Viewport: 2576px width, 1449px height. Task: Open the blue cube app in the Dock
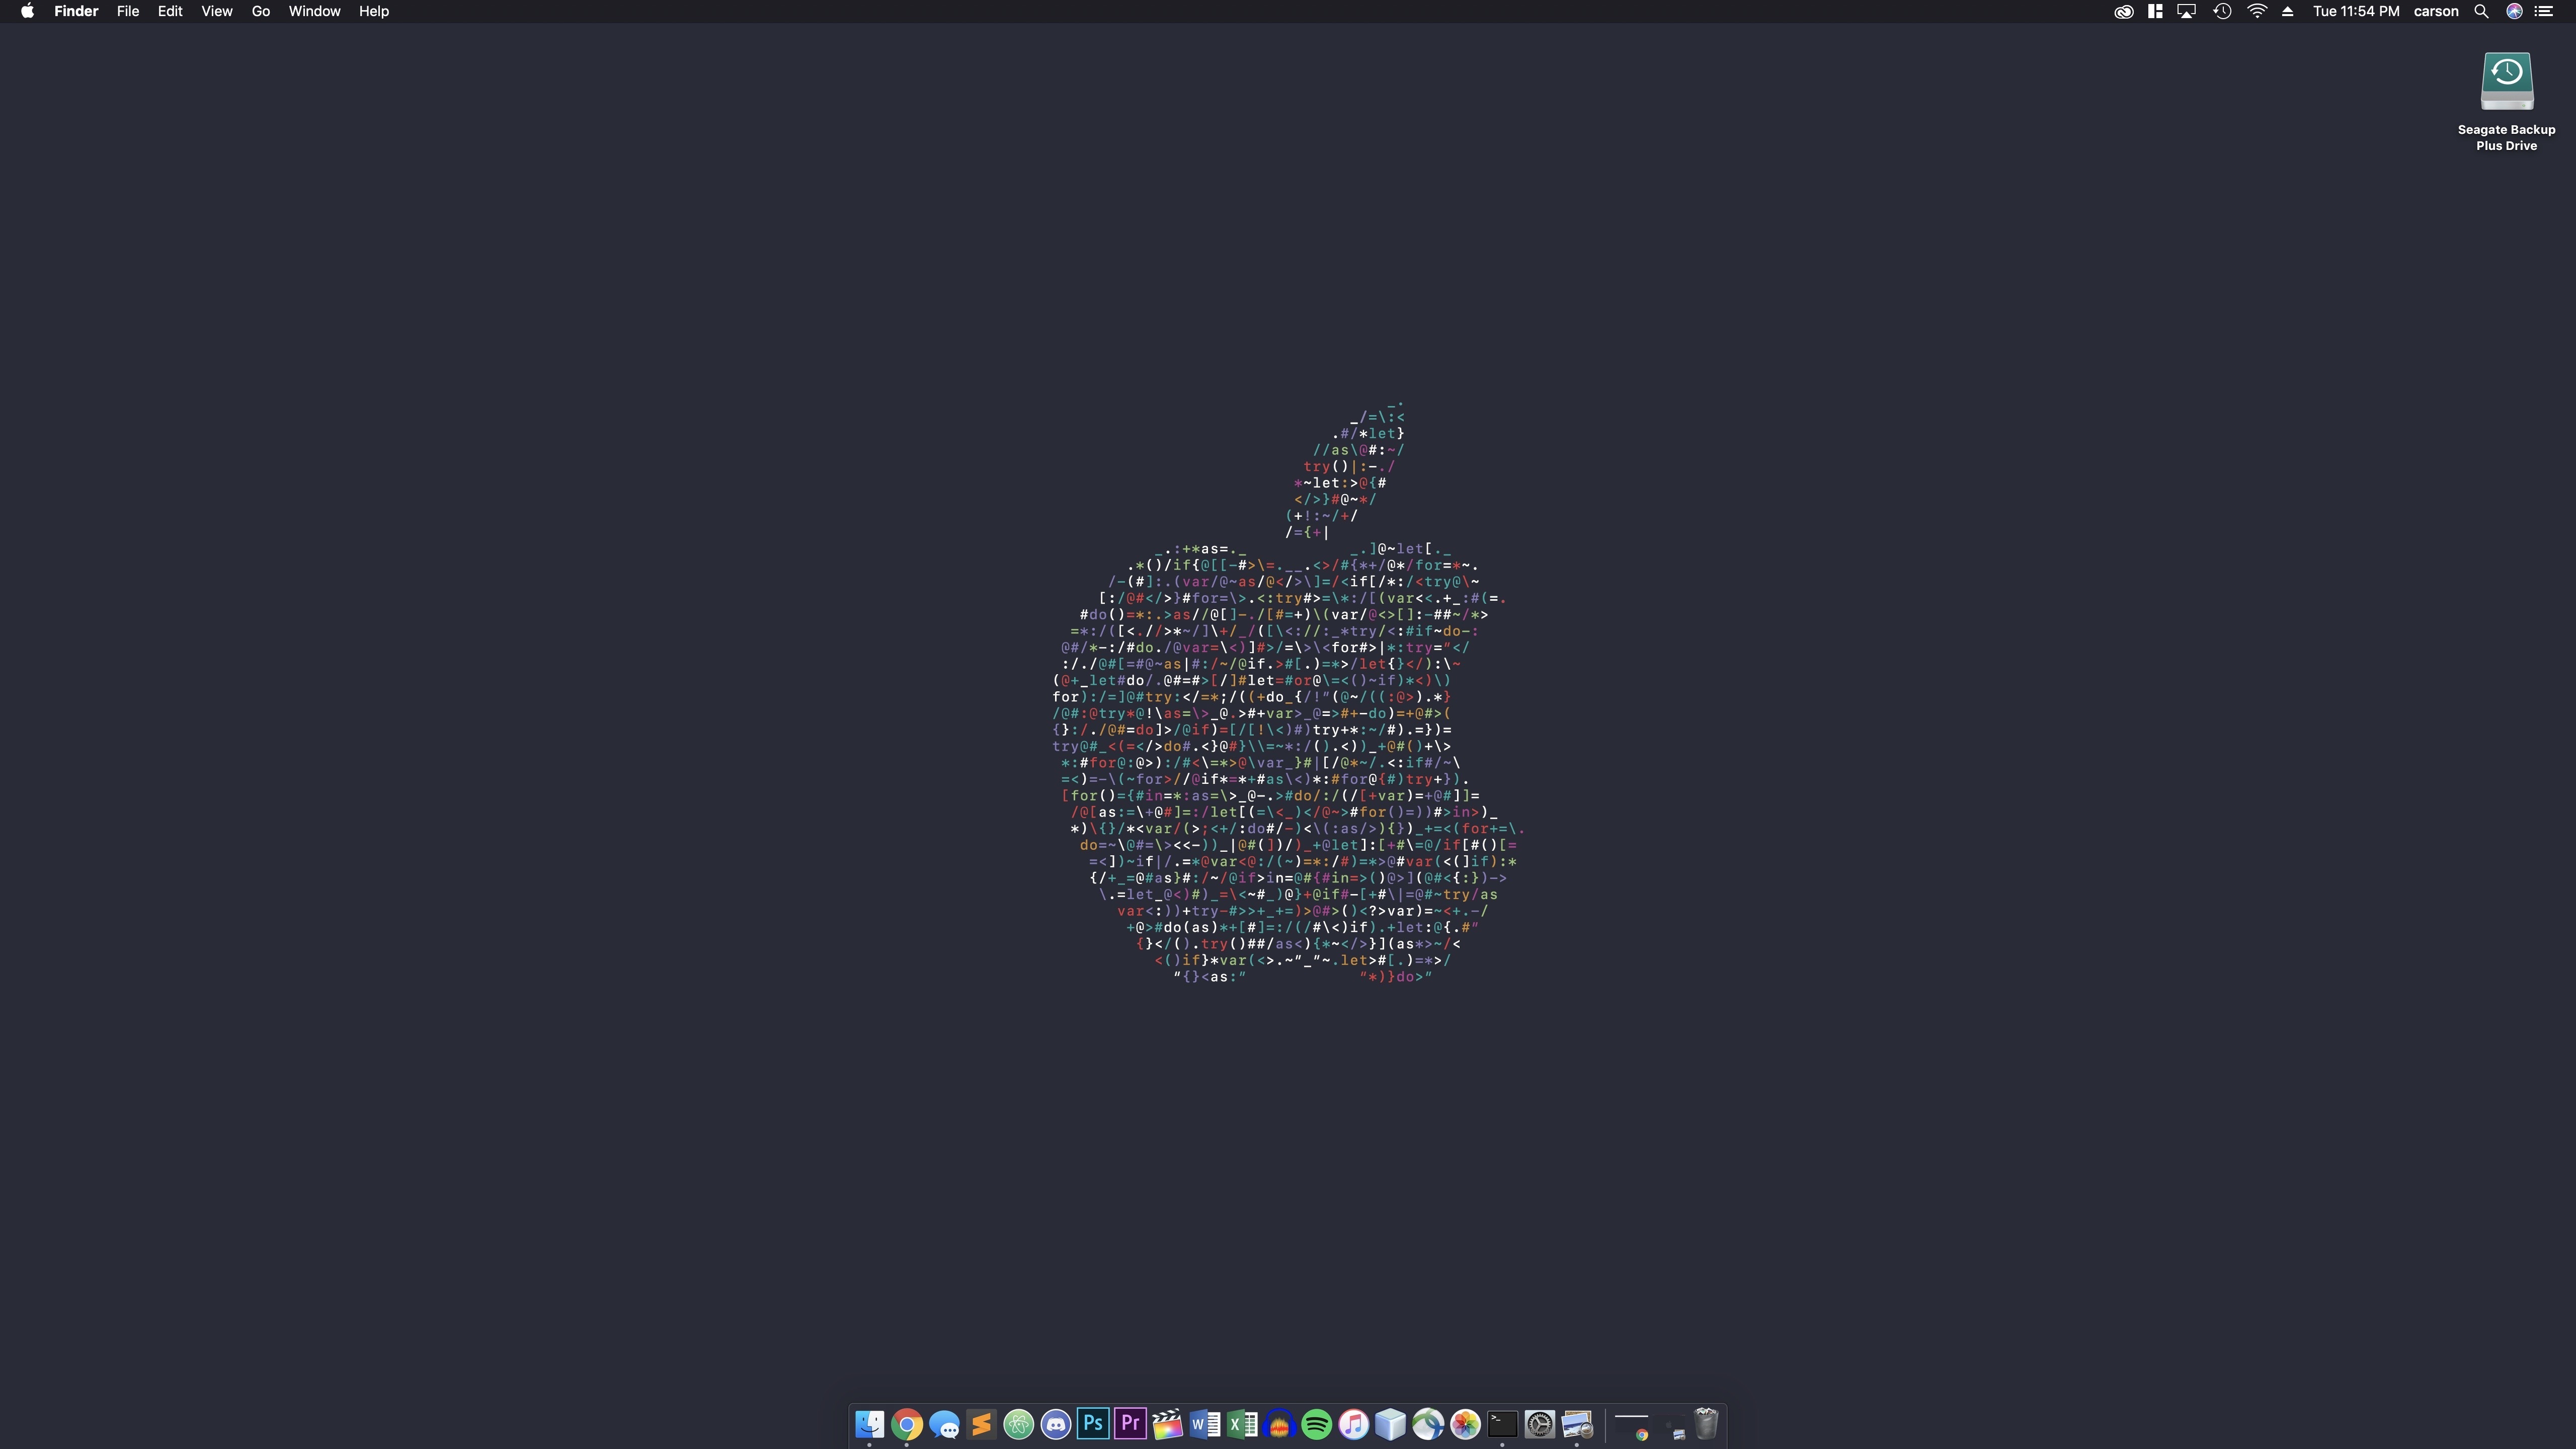(x=1391, y=1424)
